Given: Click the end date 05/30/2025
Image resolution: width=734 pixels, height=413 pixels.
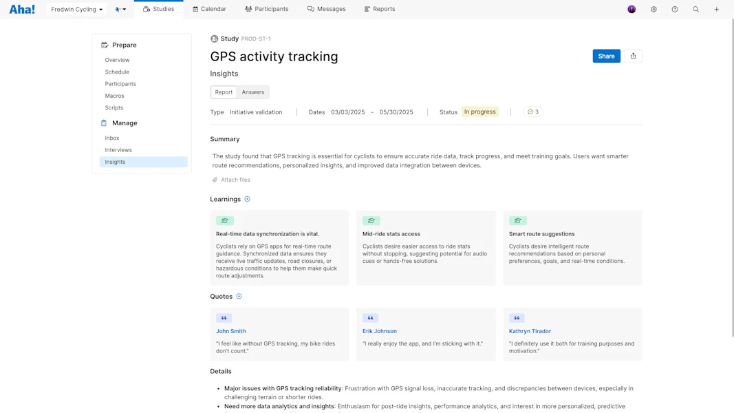Looking at the screenshot, I should [x=396, y=112].
